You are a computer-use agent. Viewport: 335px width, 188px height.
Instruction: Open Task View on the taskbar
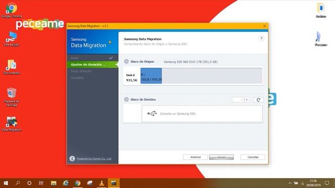(41, 183)
